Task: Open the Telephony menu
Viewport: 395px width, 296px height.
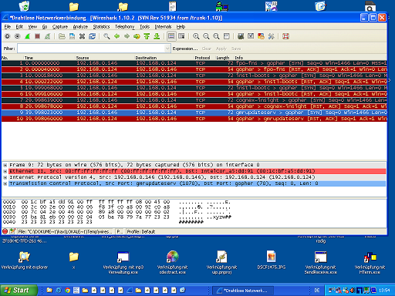Action: click(125, 27)
